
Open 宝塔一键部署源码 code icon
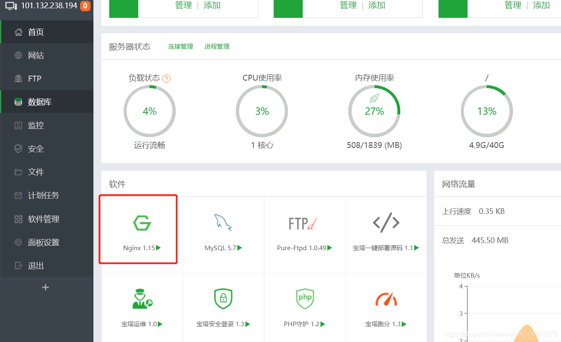386,222
